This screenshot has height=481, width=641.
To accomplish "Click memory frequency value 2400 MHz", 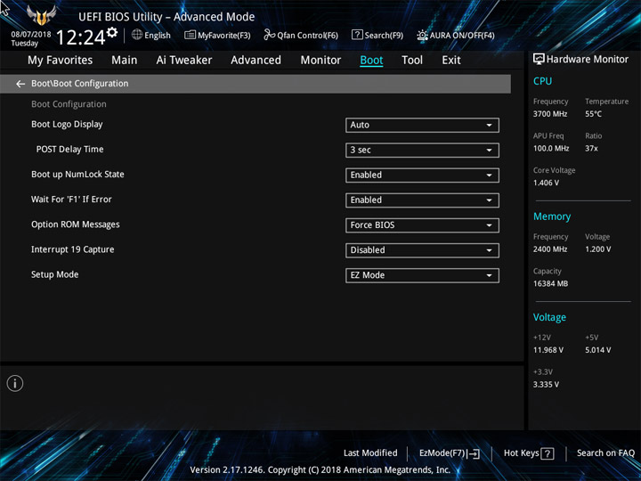I will coord(550,249).
